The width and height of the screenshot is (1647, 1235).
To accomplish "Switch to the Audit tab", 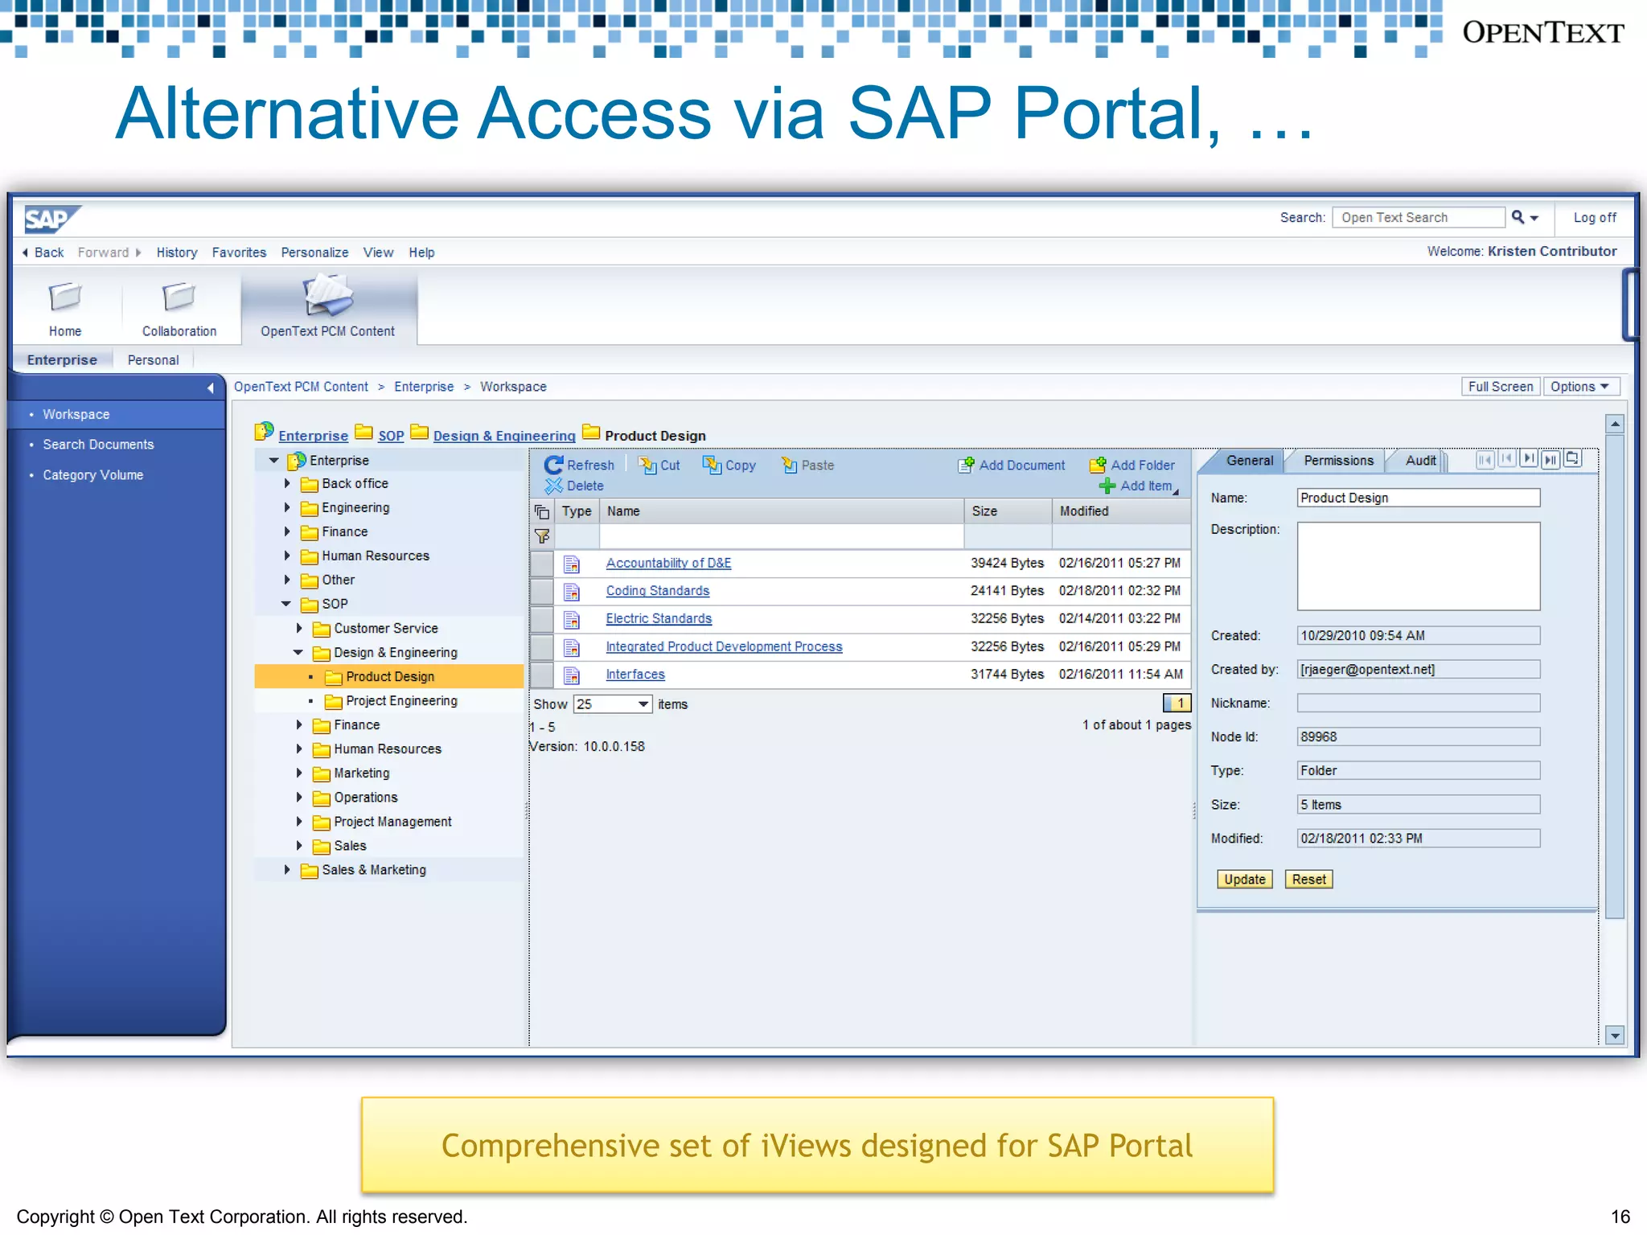I will pyautogui.click(x=1420, y=461).
